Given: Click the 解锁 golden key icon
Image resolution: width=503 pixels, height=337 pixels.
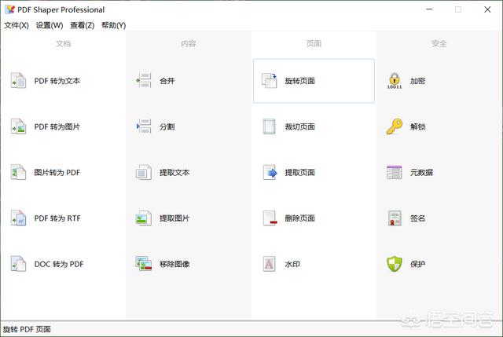Looking at the screenshot, I should tap(395, 126).
